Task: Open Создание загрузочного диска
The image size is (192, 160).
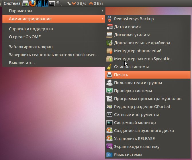Action: click(148, 131)
